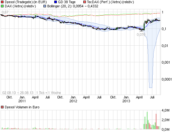This screenshot has width=174, height=132.
Task: Click the tallest red volume bar
Action: click(x=156, y=121)
